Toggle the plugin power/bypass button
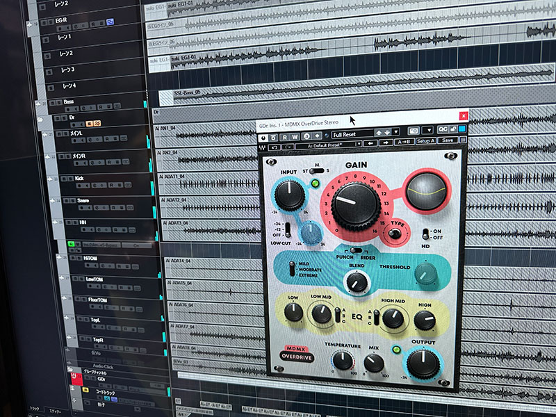556x417 pixels. coord(263,138)
